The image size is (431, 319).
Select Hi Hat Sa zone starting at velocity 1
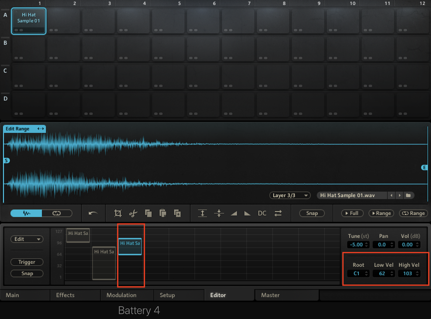point(104,263)
